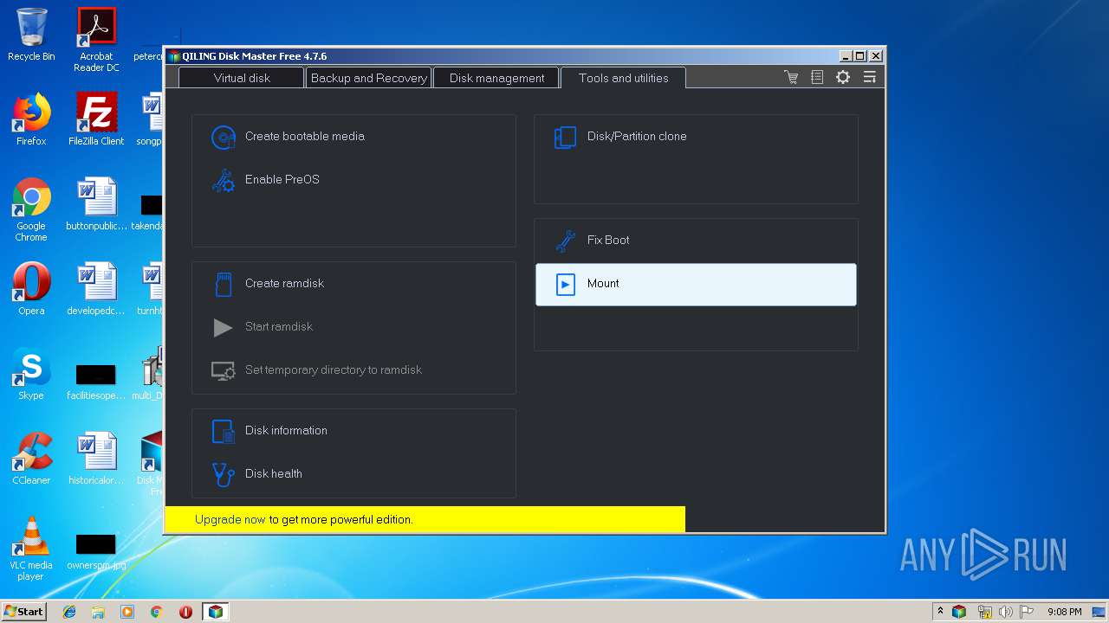Close the QILING Disk Master window
The image size is (1109, 623).
[x=876, y=55]
